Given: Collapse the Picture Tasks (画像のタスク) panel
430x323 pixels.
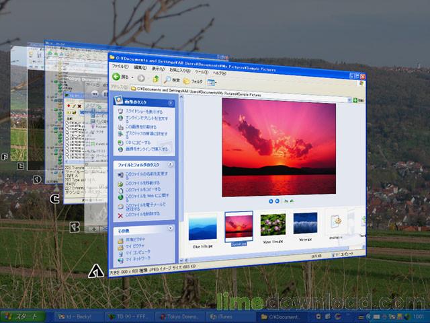Looking at the screenshot, I should pos(172,103).
